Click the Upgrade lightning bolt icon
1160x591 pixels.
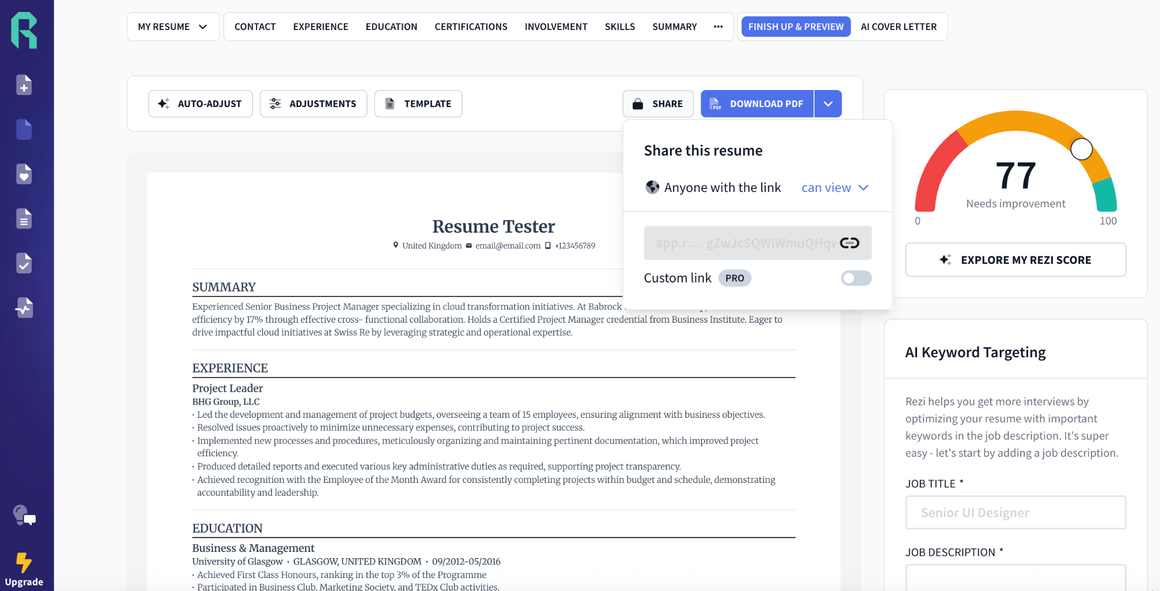[24, 563]
